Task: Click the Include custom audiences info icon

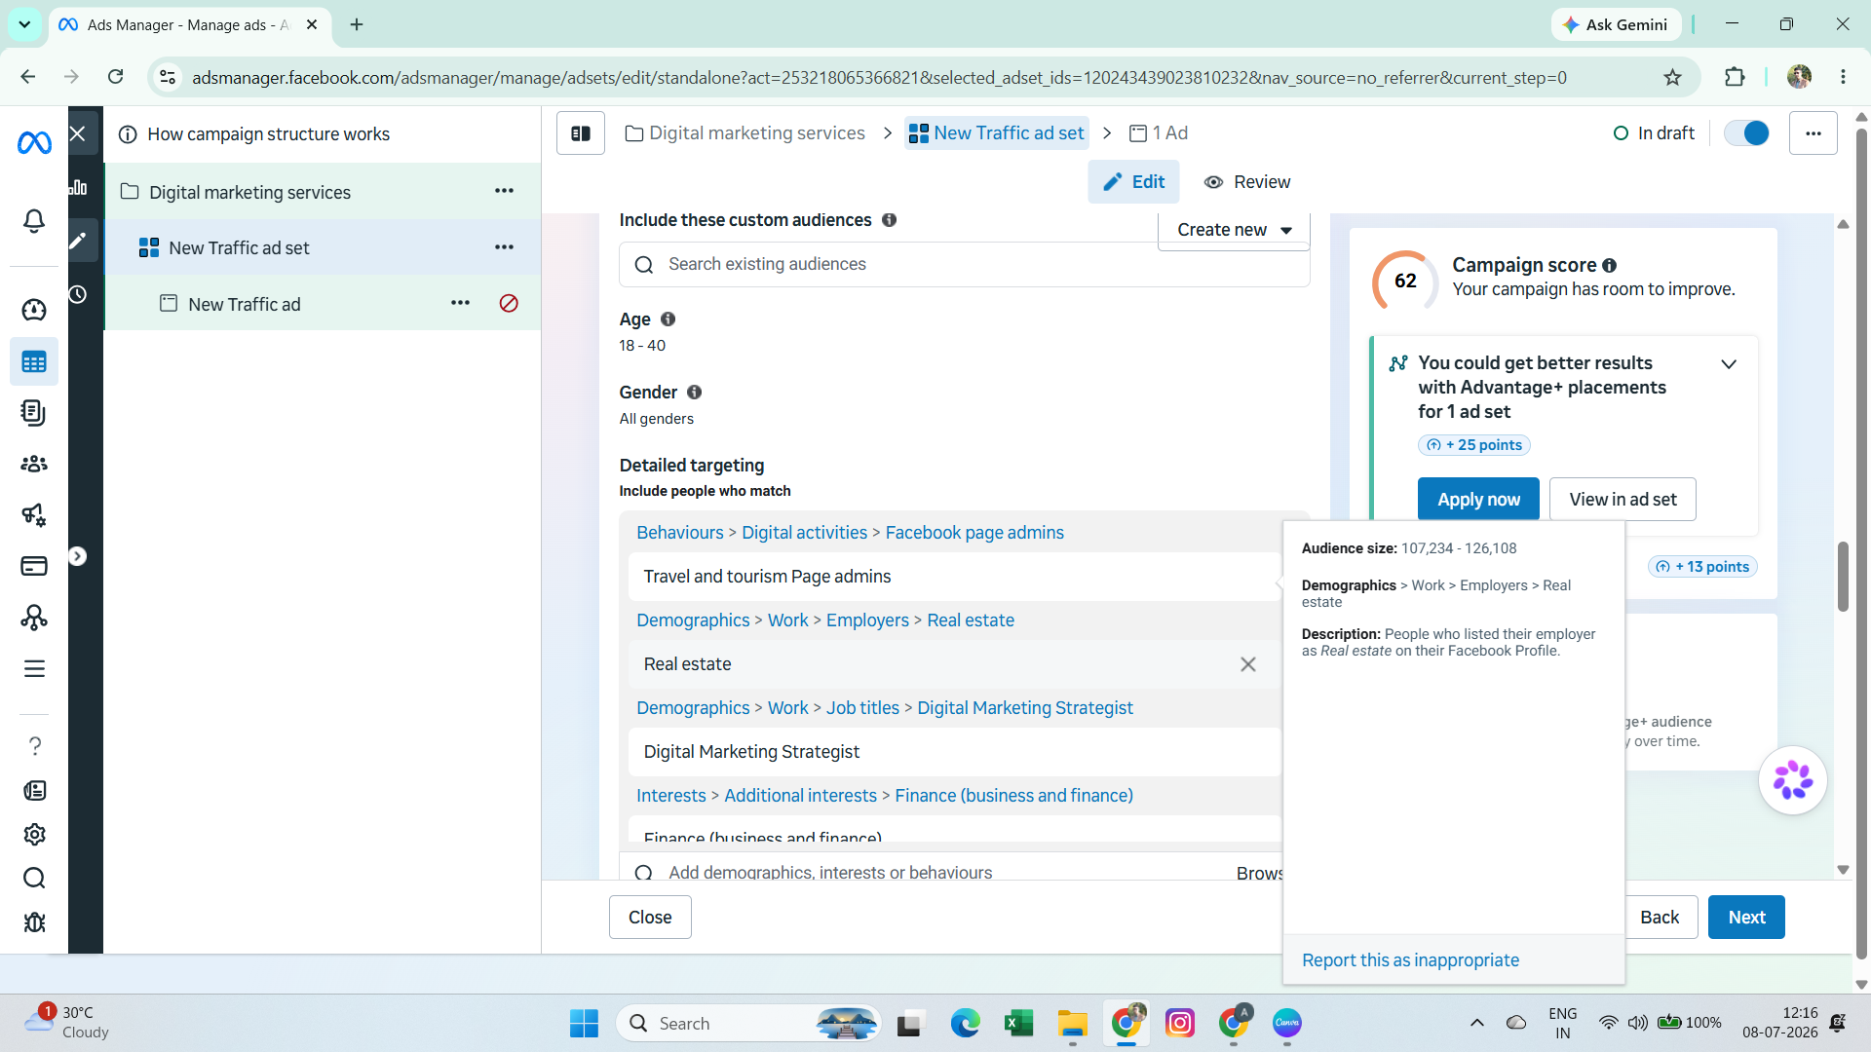Action: (x=889, y=220)
